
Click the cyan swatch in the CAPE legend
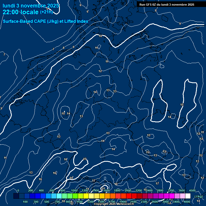[x=59, y=196]
